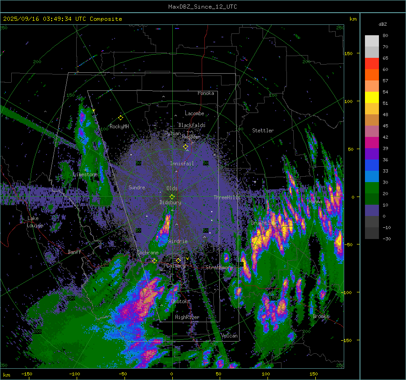Click the Calgary city label

tap(176, 266)
